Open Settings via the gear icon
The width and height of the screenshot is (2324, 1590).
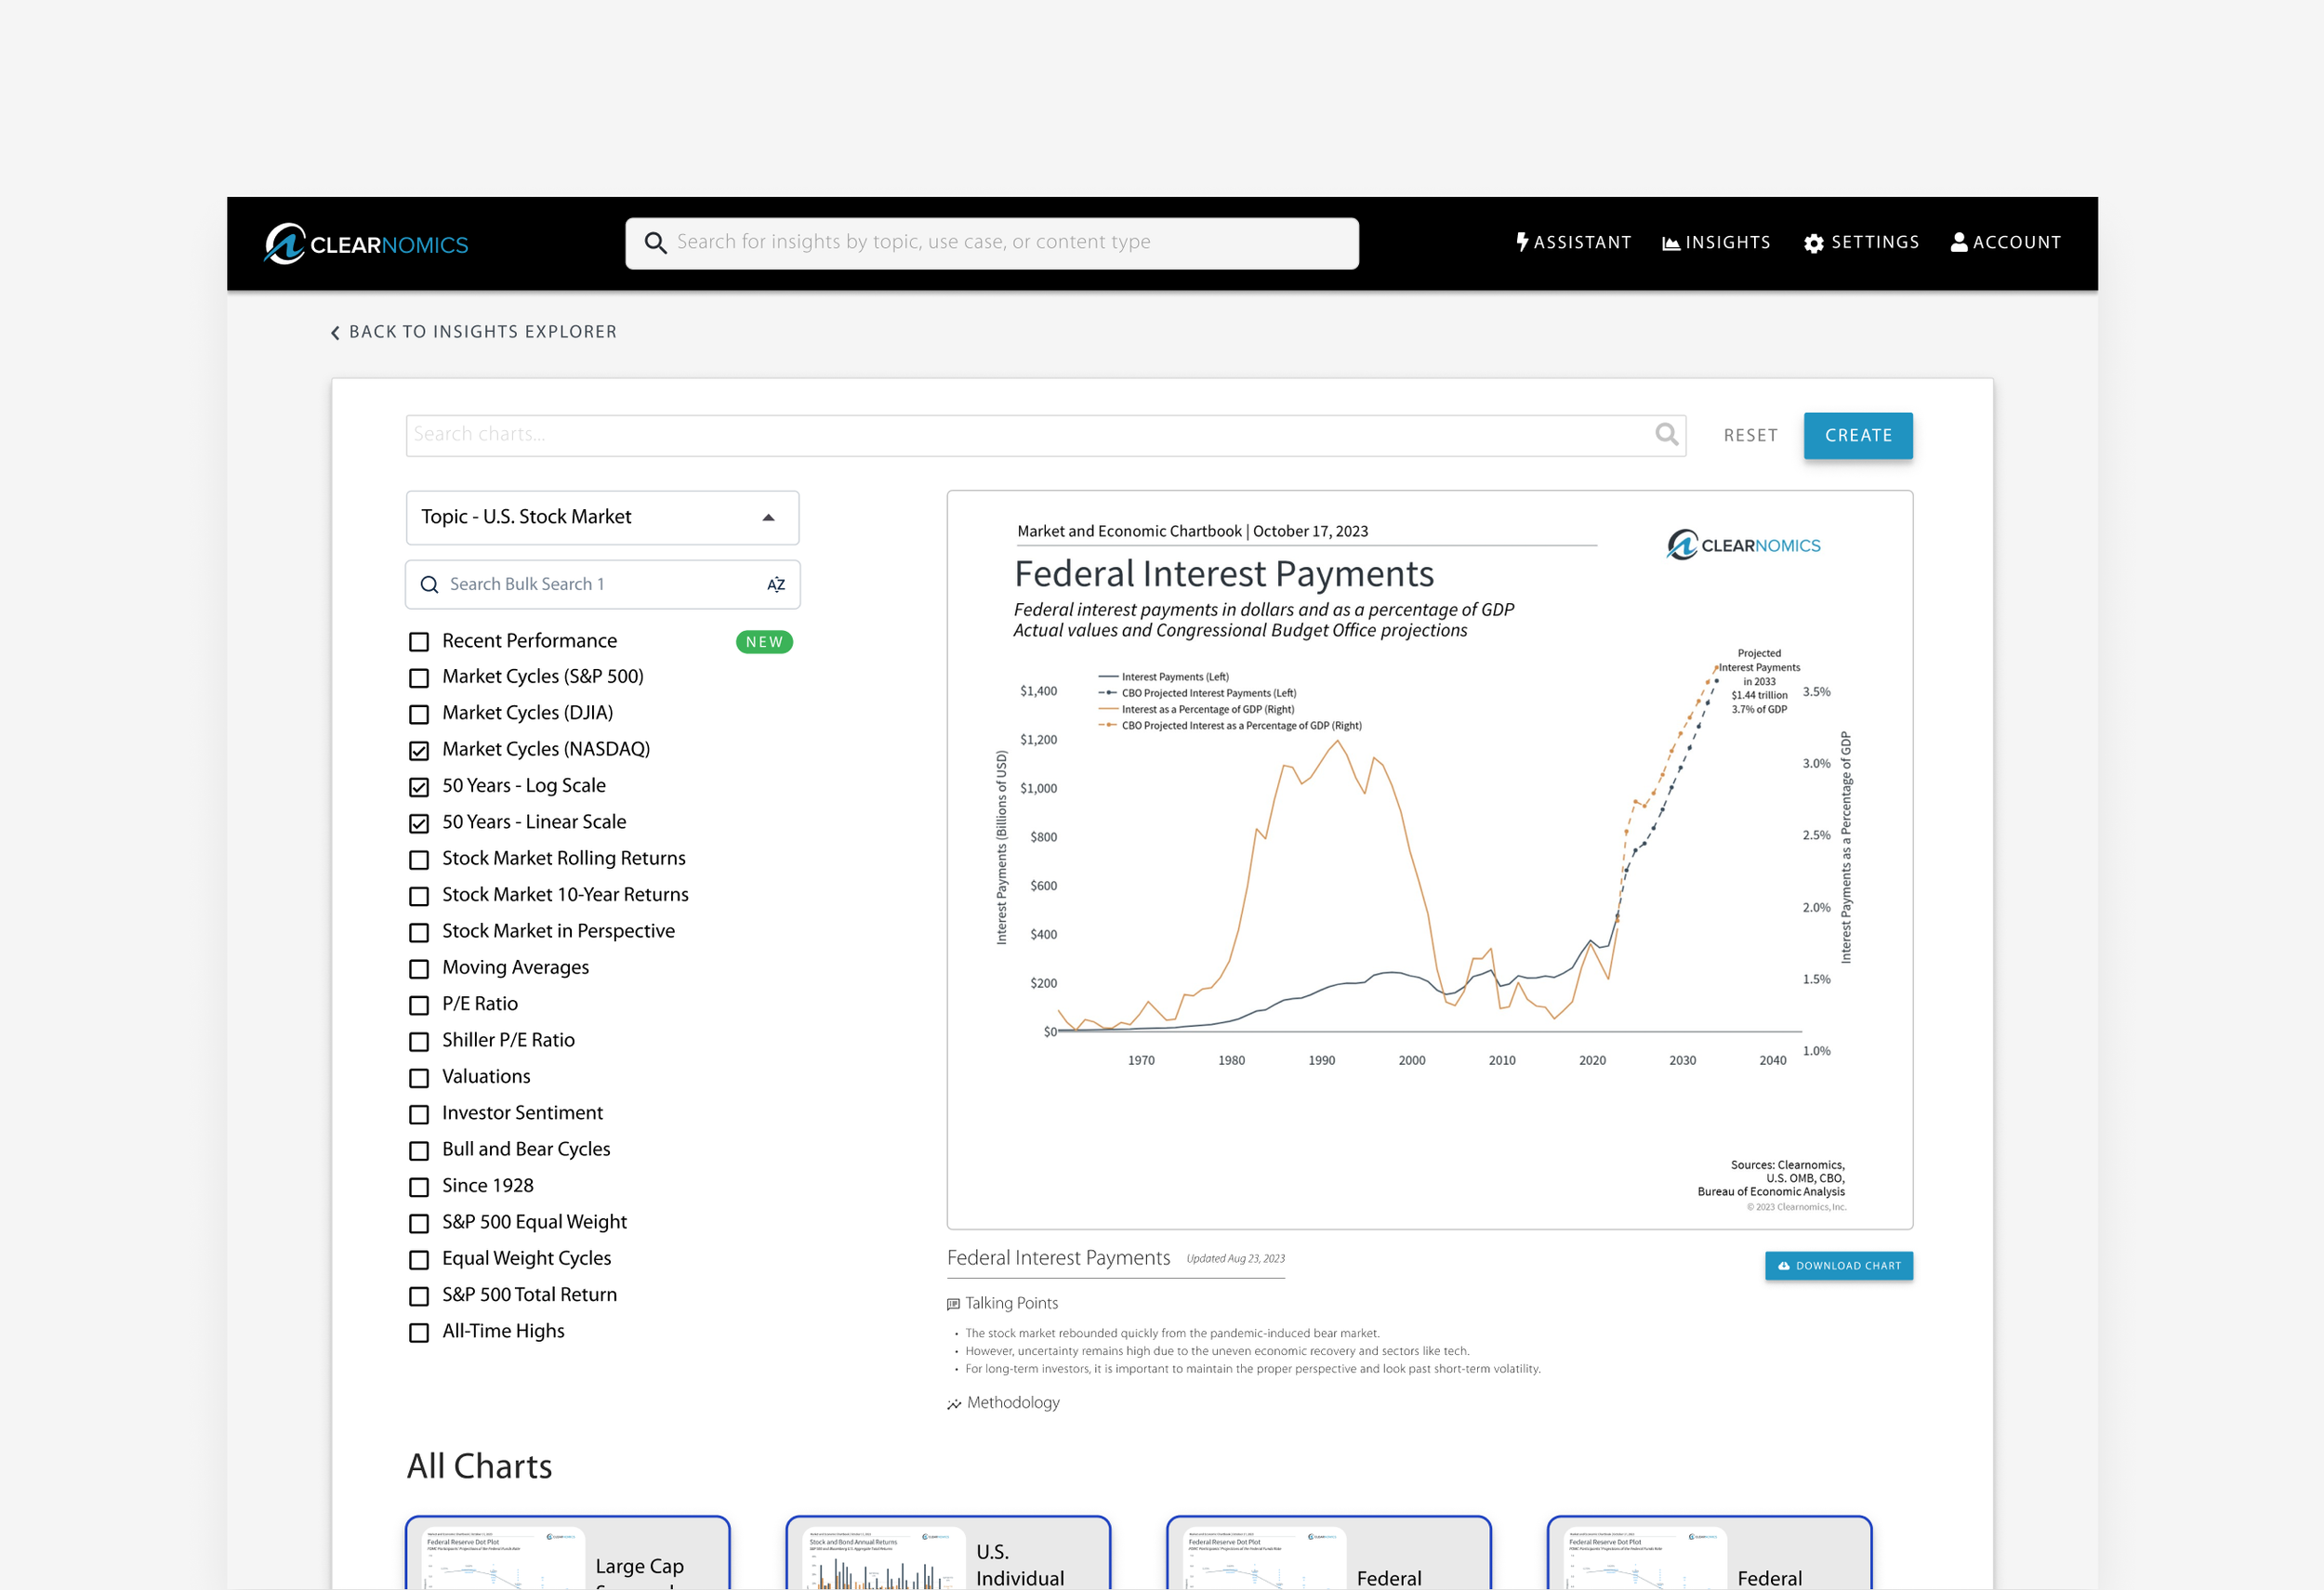pyautogui.click(x=1813, y=243)
